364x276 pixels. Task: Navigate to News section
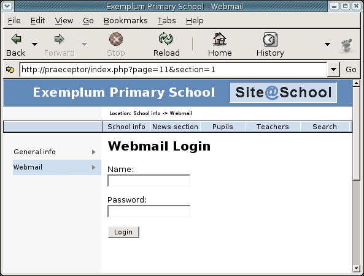click(x=175, y=127)
